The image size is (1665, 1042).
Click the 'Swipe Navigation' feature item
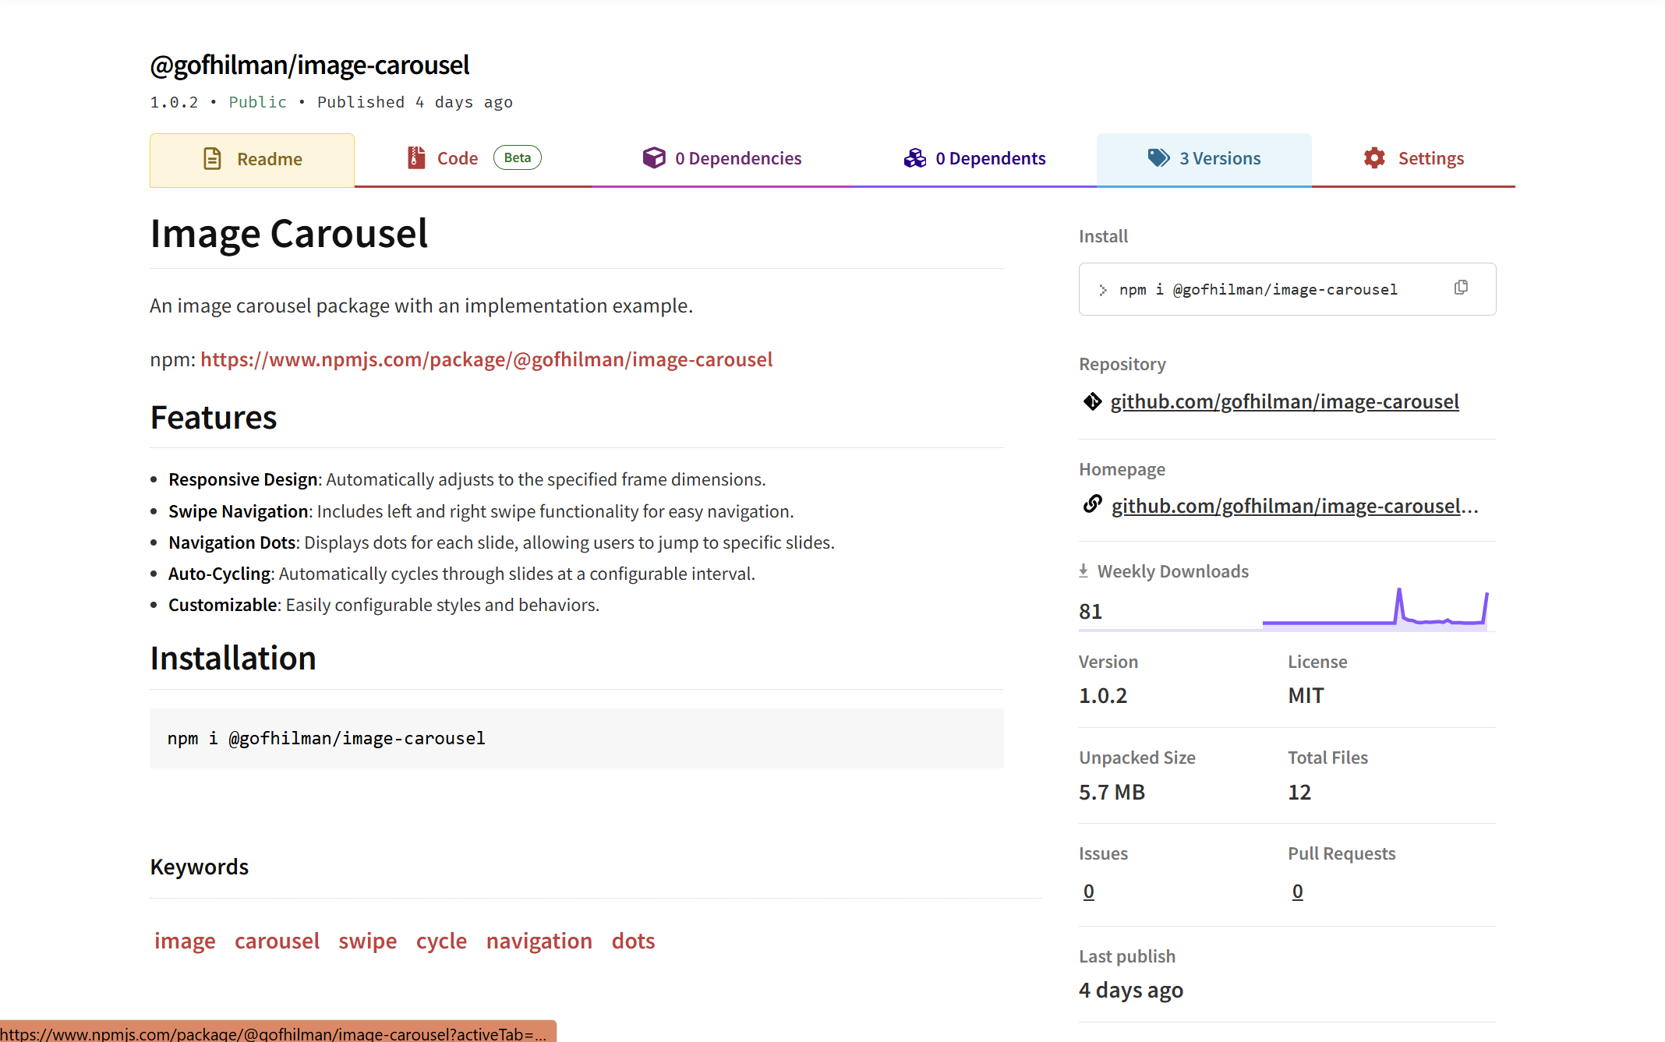[481, 511]
